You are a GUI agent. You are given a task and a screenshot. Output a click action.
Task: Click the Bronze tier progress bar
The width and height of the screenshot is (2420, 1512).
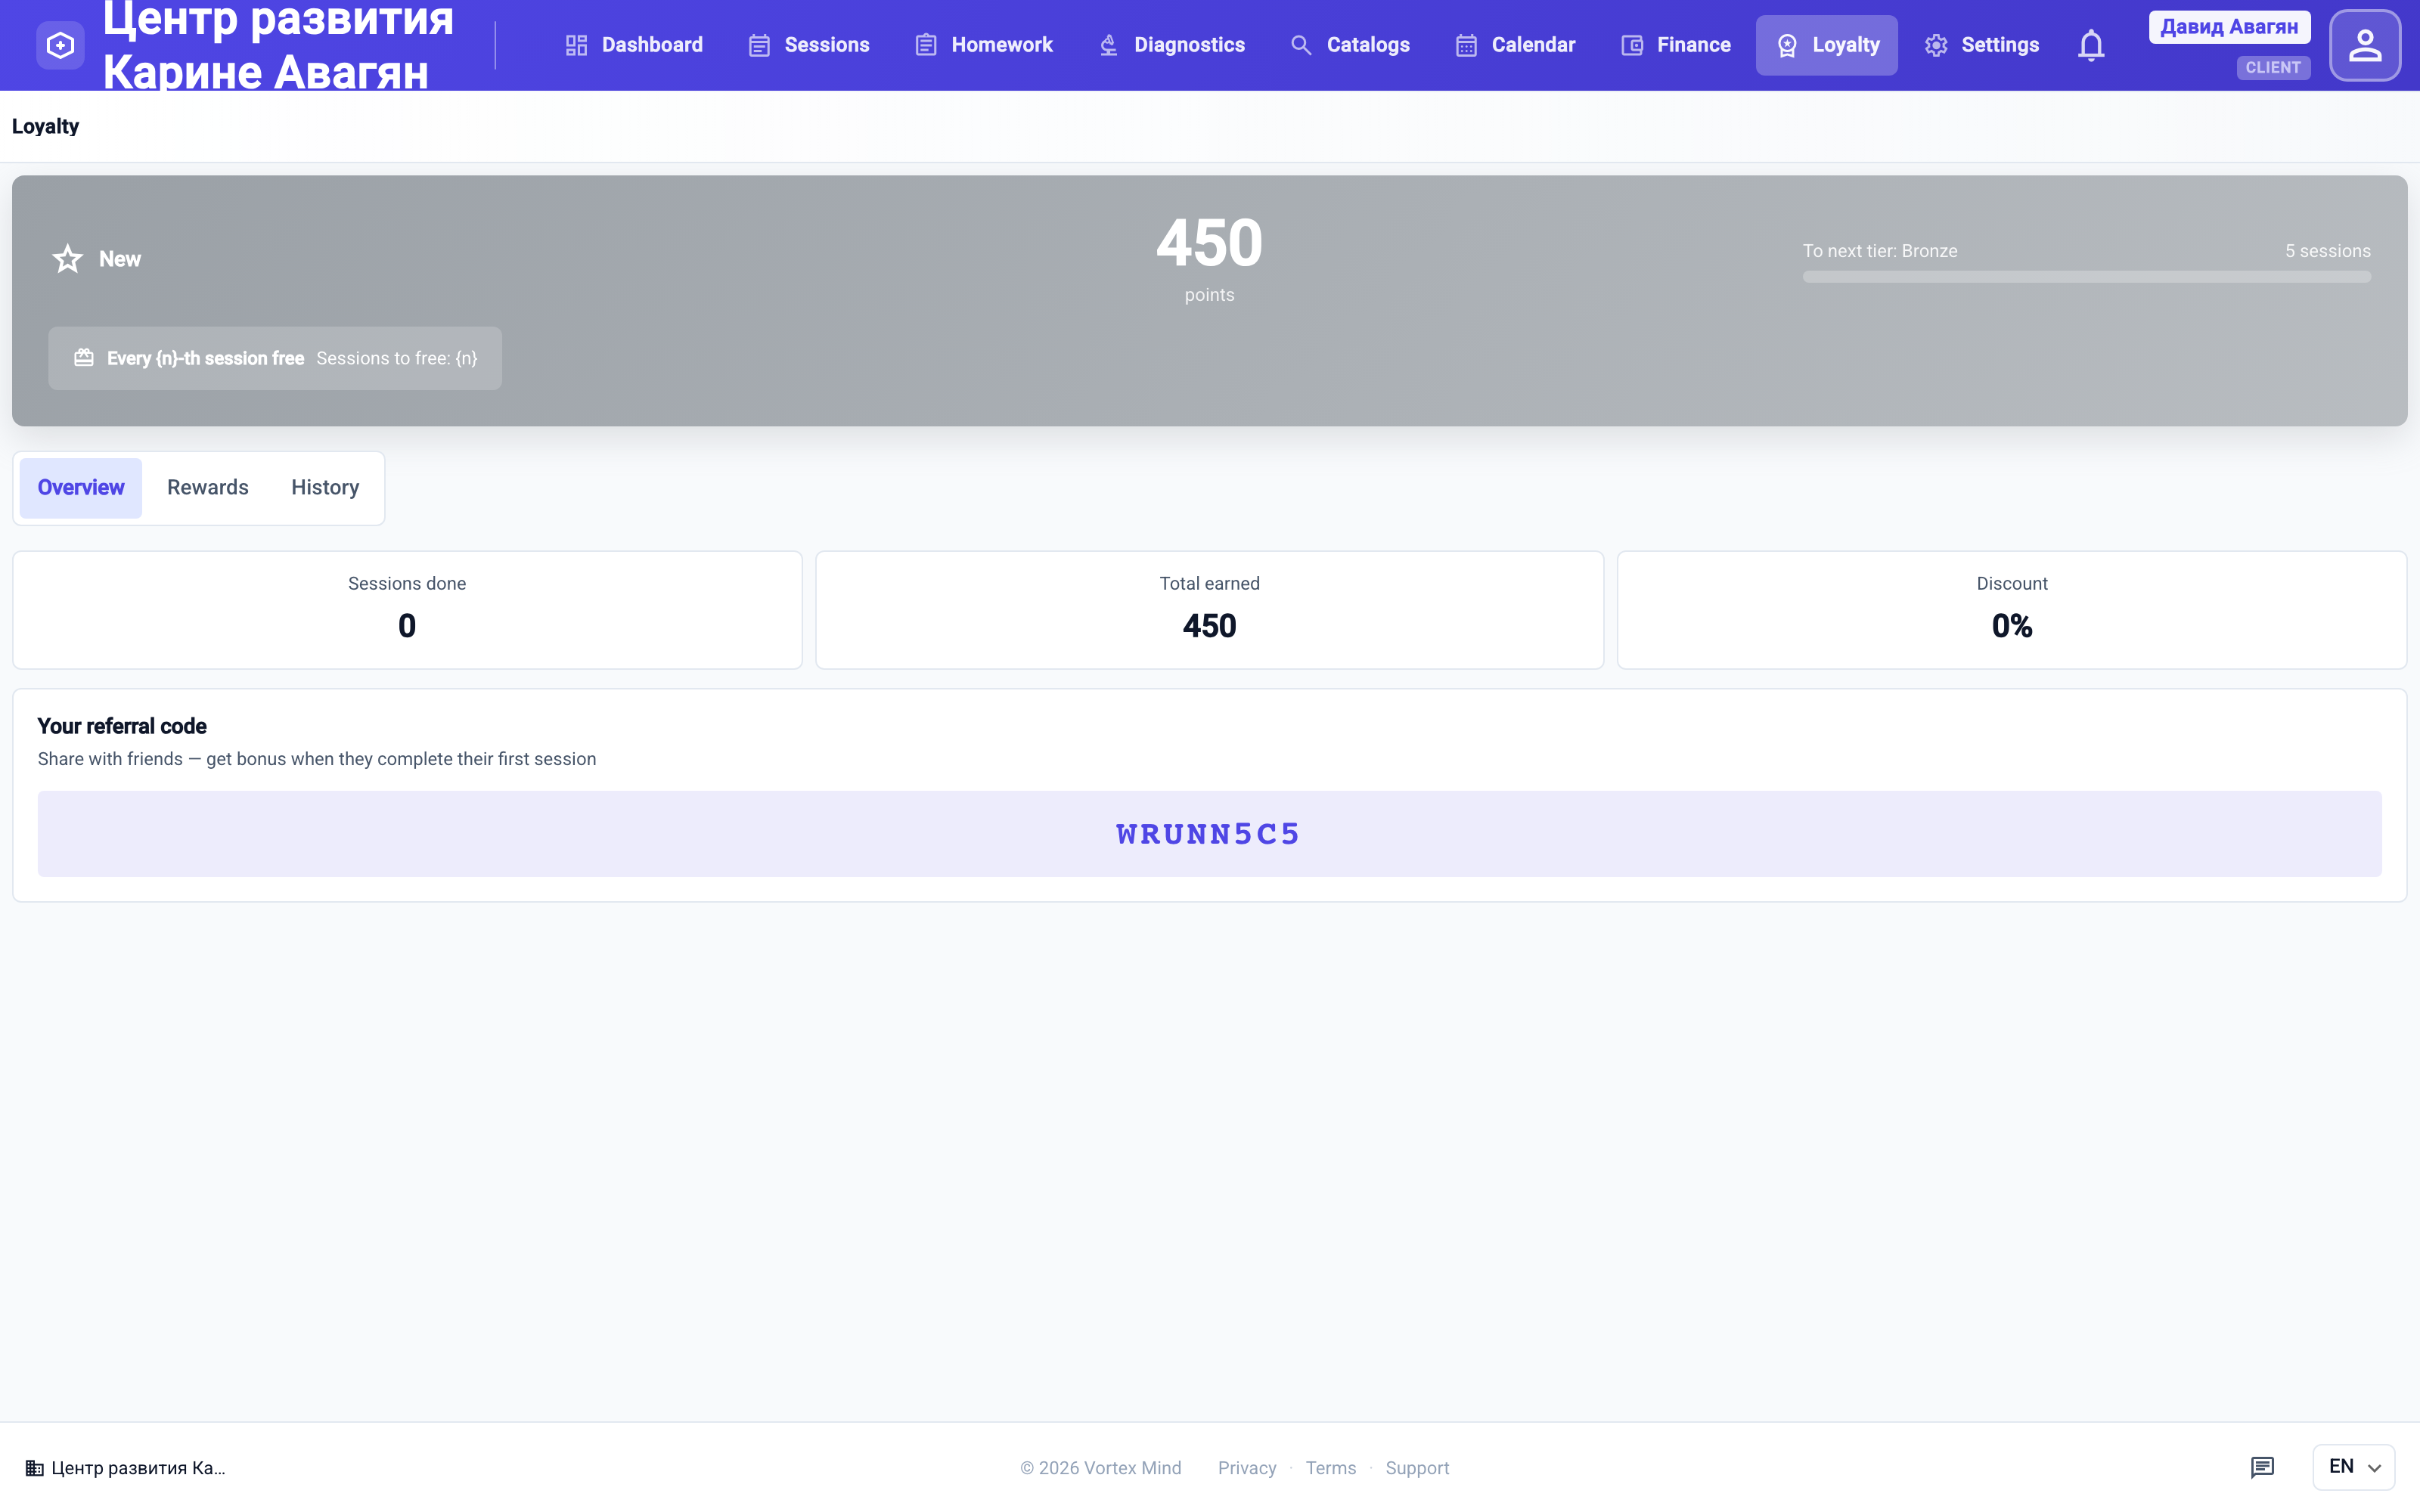coord(2087,277)
